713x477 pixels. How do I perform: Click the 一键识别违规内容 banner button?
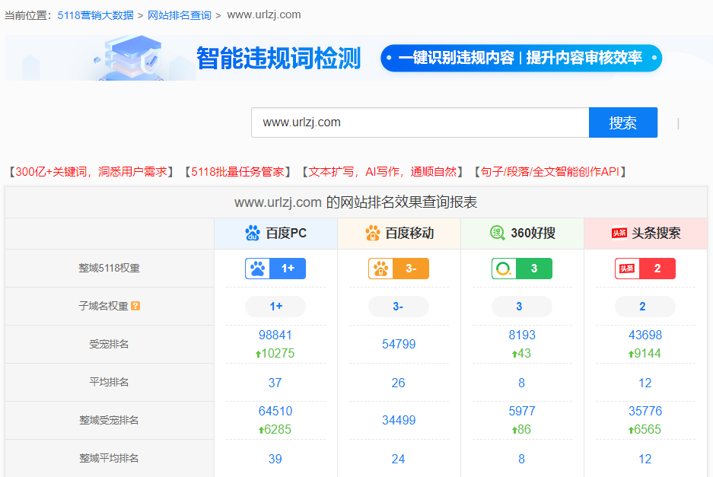coord(520,57)
